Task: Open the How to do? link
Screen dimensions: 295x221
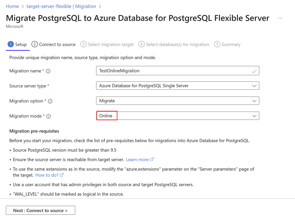Action: point(47,175)
